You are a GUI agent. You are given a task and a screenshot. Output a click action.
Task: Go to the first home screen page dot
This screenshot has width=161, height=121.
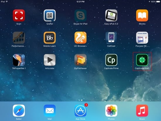point(79,100)
